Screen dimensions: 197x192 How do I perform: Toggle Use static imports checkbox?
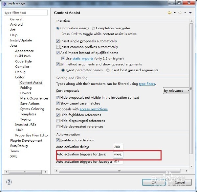pyautogui.click(x=63, y=59)
